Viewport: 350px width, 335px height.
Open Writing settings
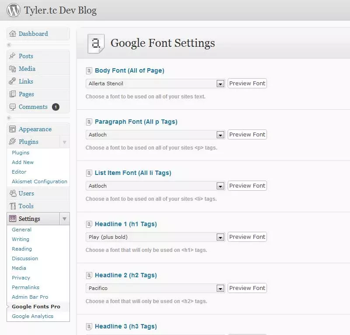(x=21, y=239)
